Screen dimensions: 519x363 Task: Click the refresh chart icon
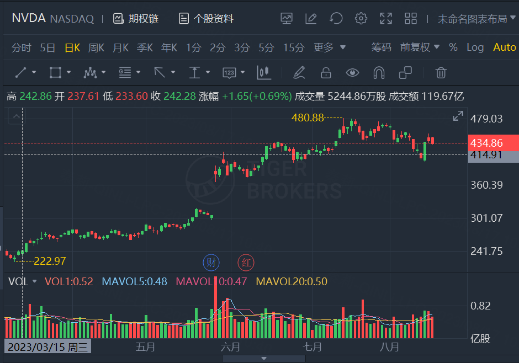coord(336,19)
